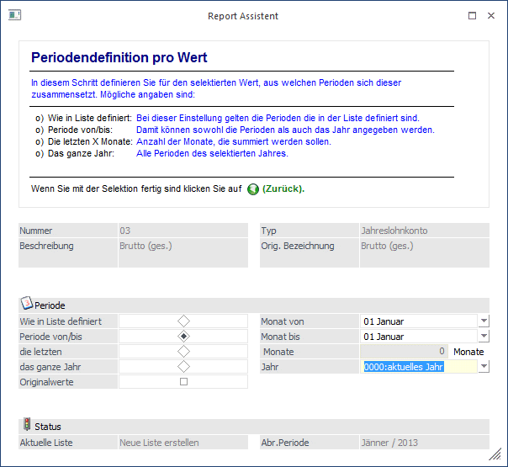Viewport: 508px width, 467px height.
Task: Click the Monate number input field
Action: click(x=403, y=352)
